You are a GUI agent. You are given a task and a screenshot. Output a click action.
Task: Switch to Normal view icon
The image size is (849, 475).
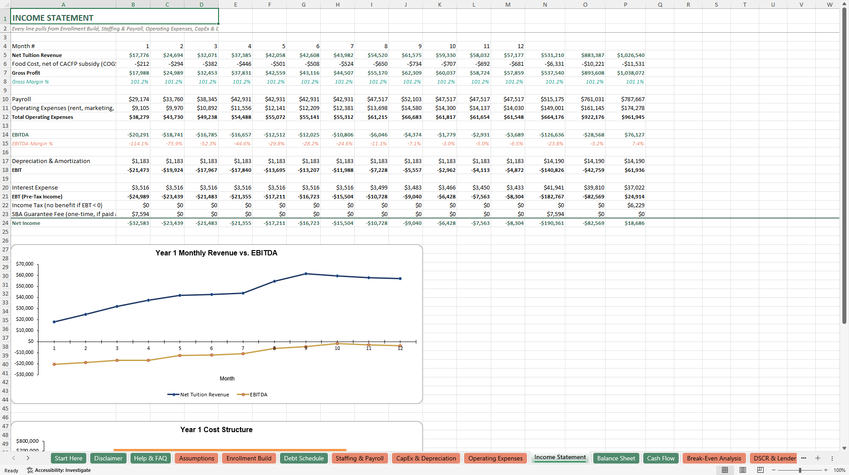pos(725,470)
